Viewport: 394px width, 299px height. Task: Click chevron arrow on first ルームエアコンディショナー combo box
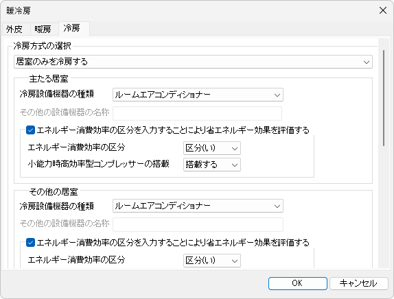click(277, 95)
